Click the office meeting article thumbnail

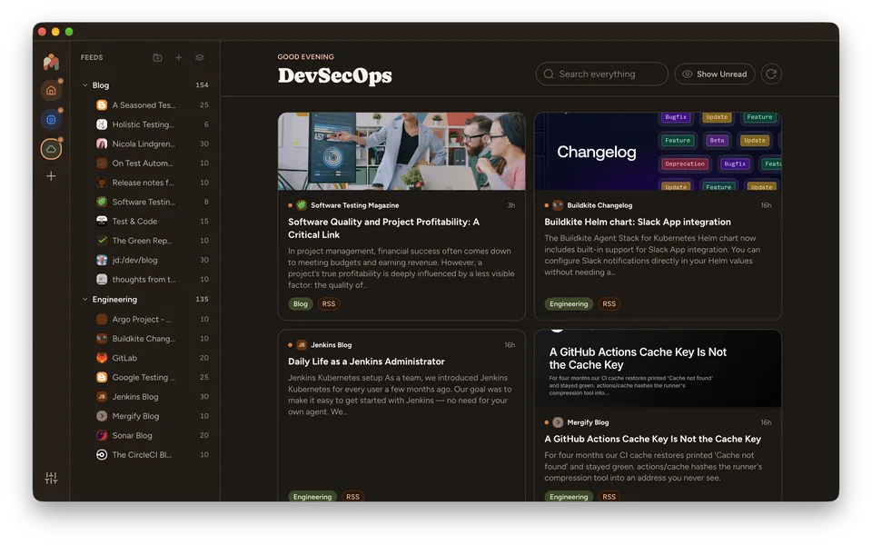point(401,152)
